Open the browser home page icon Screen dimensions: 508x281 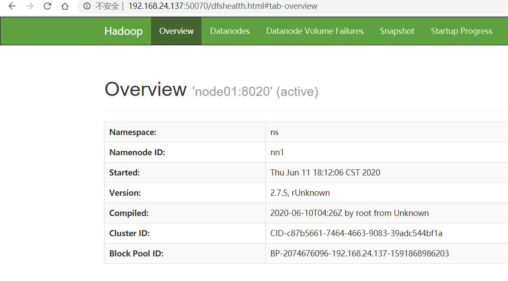pos(65,6)
